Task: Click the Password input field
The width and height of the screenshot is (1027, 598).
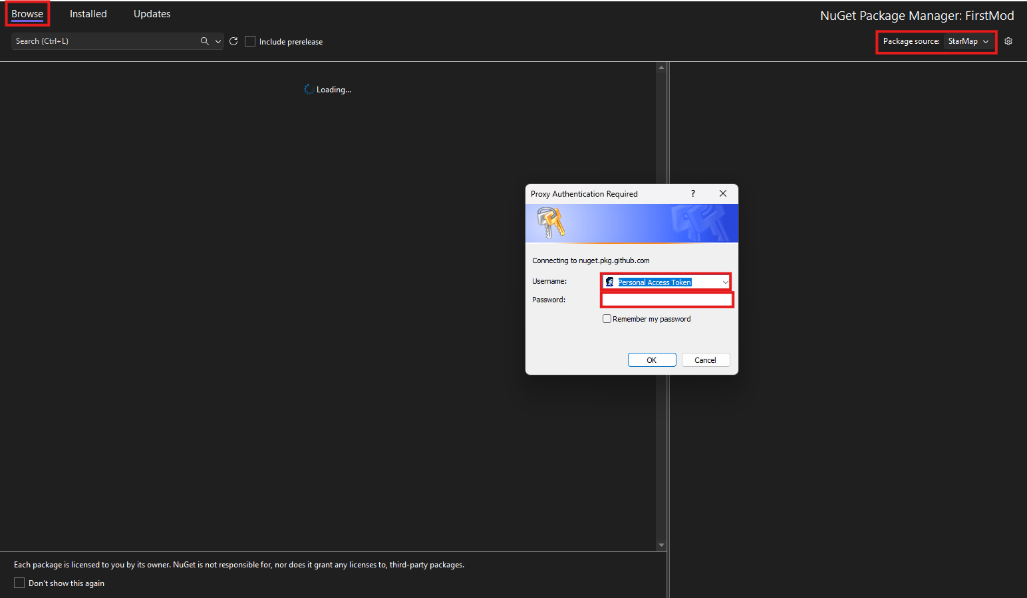Action: [666, 300]
